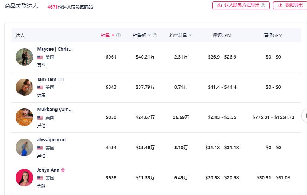Click the question icon beside 销售额

(155, 35)
